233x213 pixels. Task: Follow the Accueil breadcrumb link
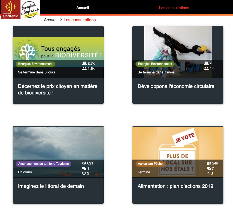pyautogui.click(x=50, y=20)
